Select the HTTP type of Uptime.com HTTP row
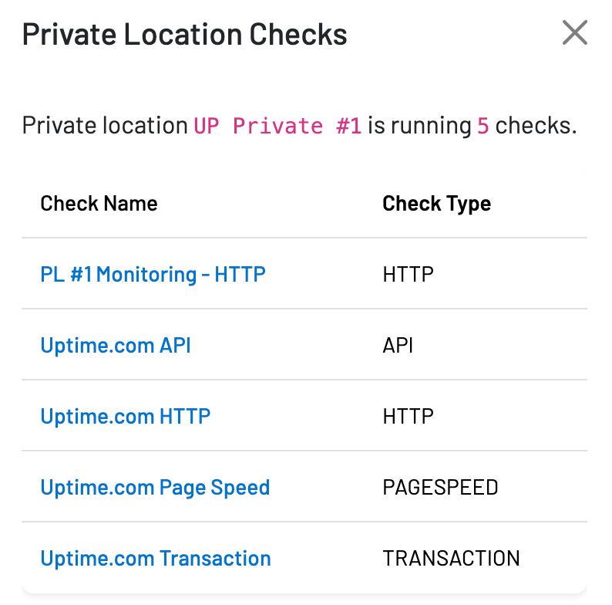The width and height of the screenshot is (612, 605). (x=408, y=416)
